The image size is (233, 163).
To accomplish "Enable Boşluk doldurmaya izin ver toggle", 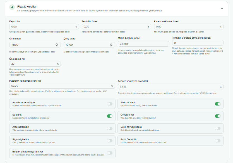I will pyautogui.click(x=110, y=153).
